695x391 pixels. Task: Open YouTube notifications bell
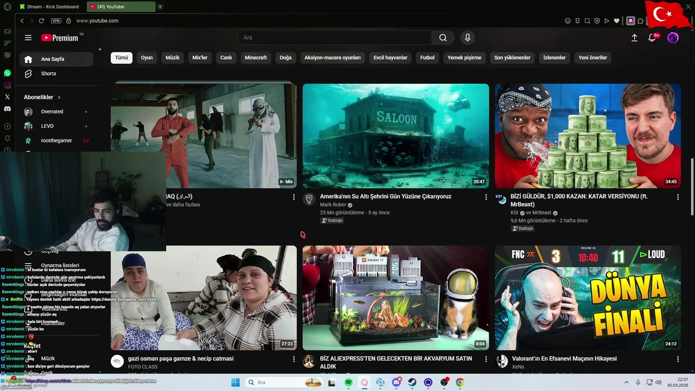click(653, 37)
